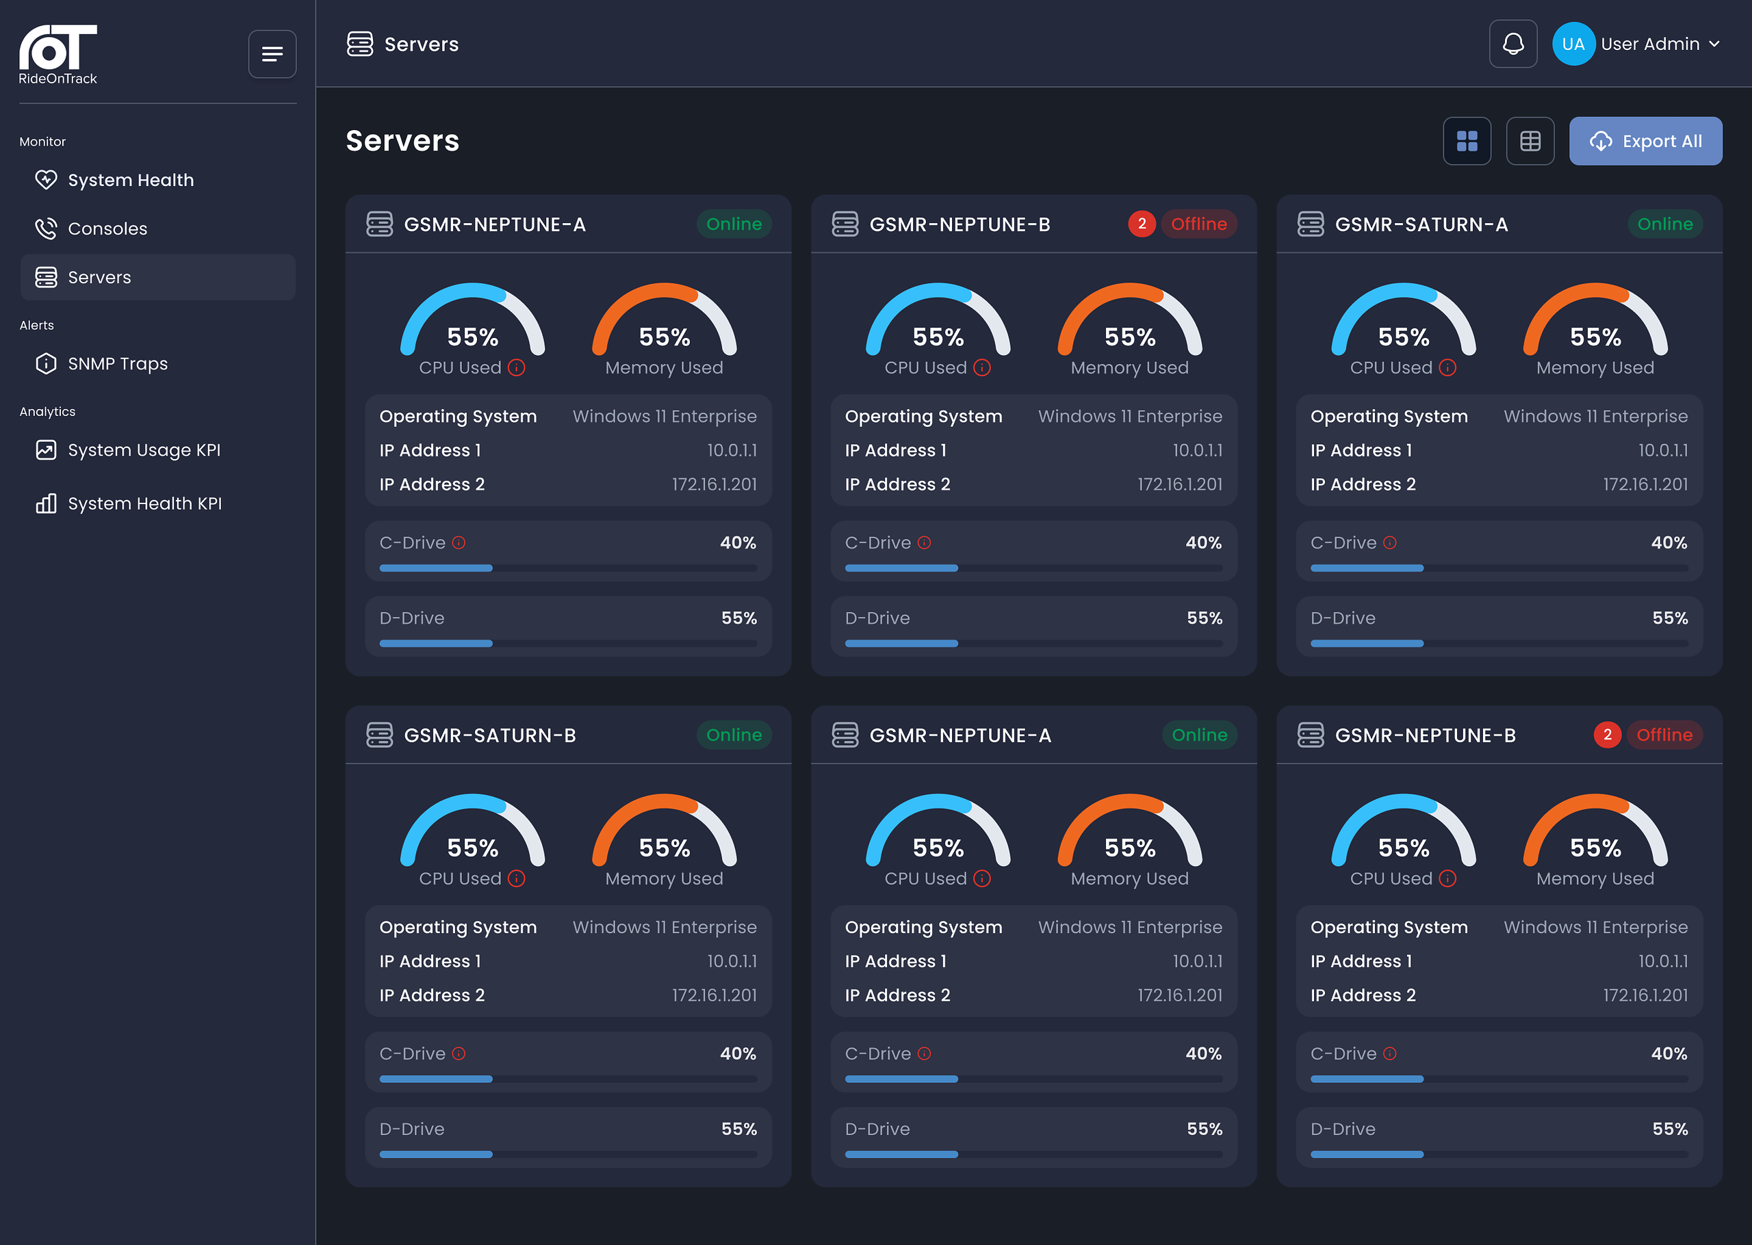Click C-Drive info icon on GSMR-SATURN-B card

coord(459,1053)
